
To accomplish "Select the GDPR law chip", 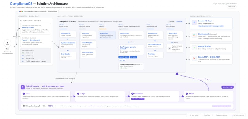I will pyautogui.click(x=121, y=57).
